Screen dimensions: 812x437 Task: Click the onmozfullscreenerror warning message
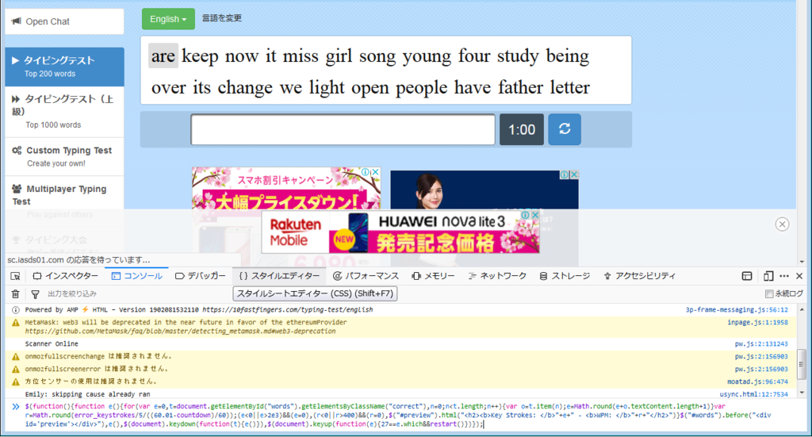click(x=96, y=369)
